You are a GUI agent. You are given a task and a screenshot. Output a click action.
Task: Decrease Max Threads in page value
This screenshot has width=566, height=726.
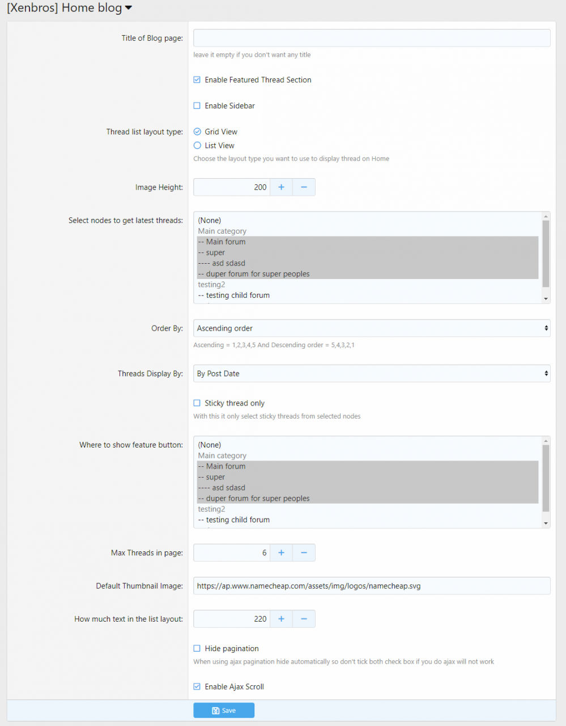pyautogui.click(x=304, y=552)
